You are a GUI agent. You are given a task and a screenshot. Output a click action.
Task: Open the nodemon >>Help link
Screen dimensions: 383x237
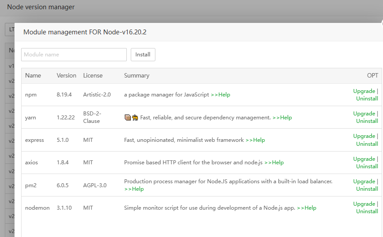[307, 208]
